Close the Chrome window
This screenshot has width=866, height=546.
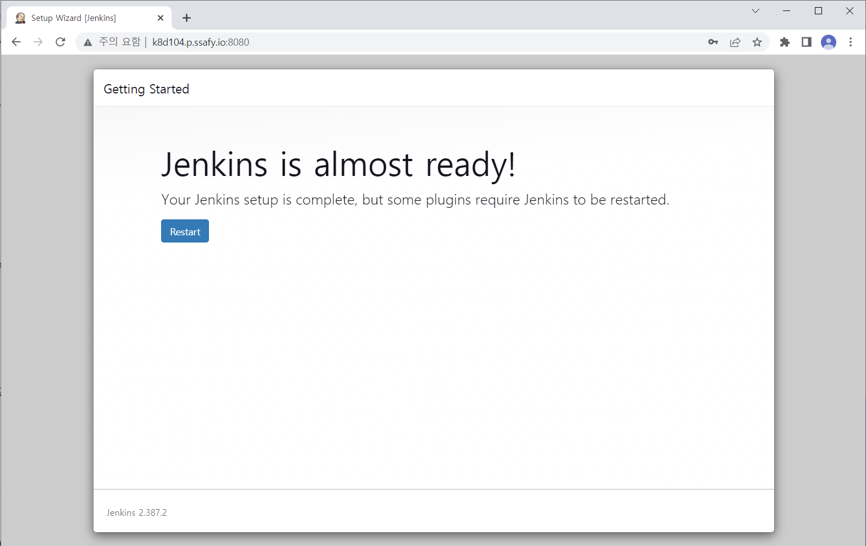(x=850, y=11)
